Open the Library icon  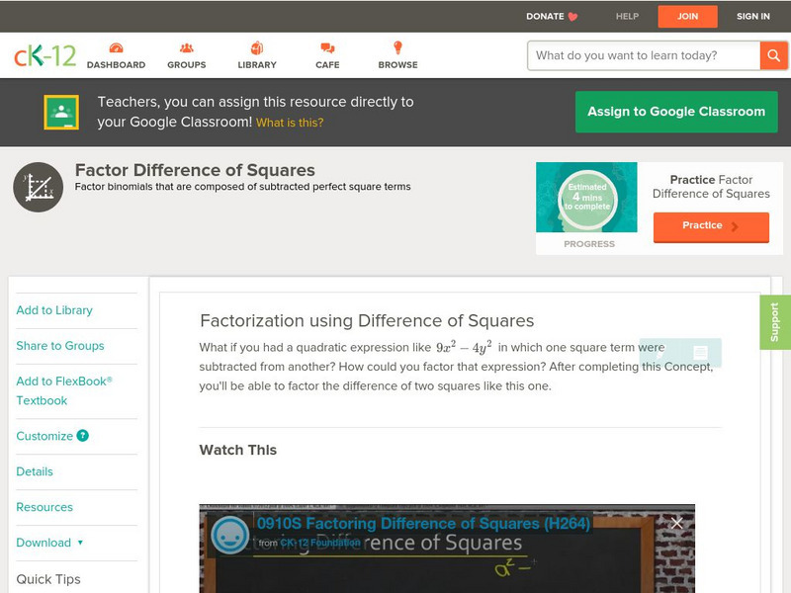coord(257,48)
